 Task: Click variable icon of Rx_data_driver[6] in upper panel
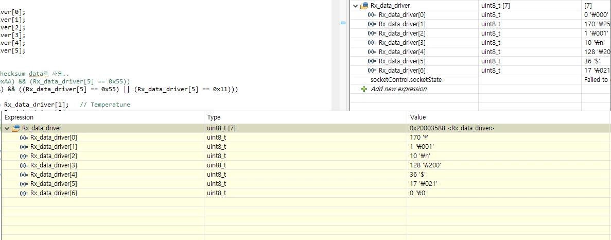[x=373, y=71]
